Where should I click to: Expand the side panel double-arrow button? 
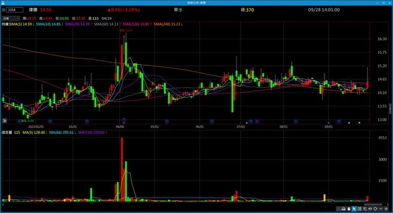4,121
